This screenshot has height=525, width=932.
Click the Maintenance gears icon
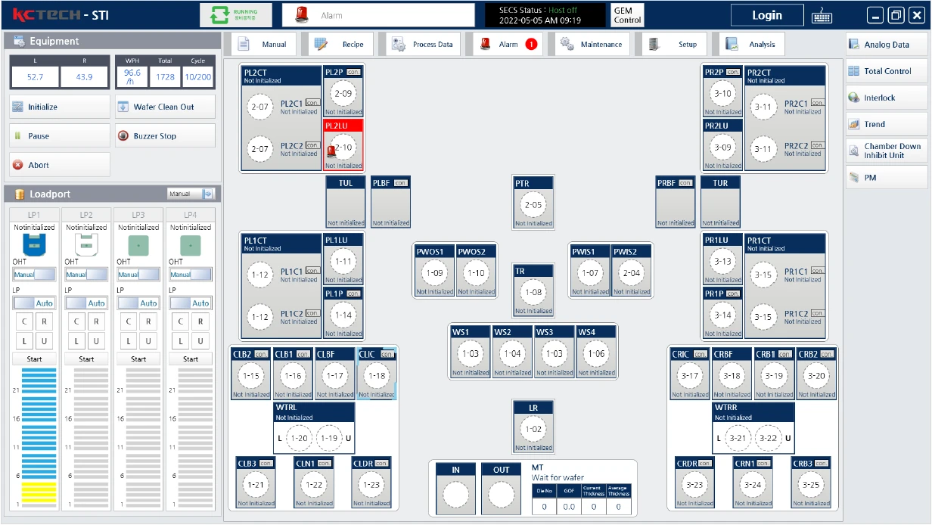[566, 44]
